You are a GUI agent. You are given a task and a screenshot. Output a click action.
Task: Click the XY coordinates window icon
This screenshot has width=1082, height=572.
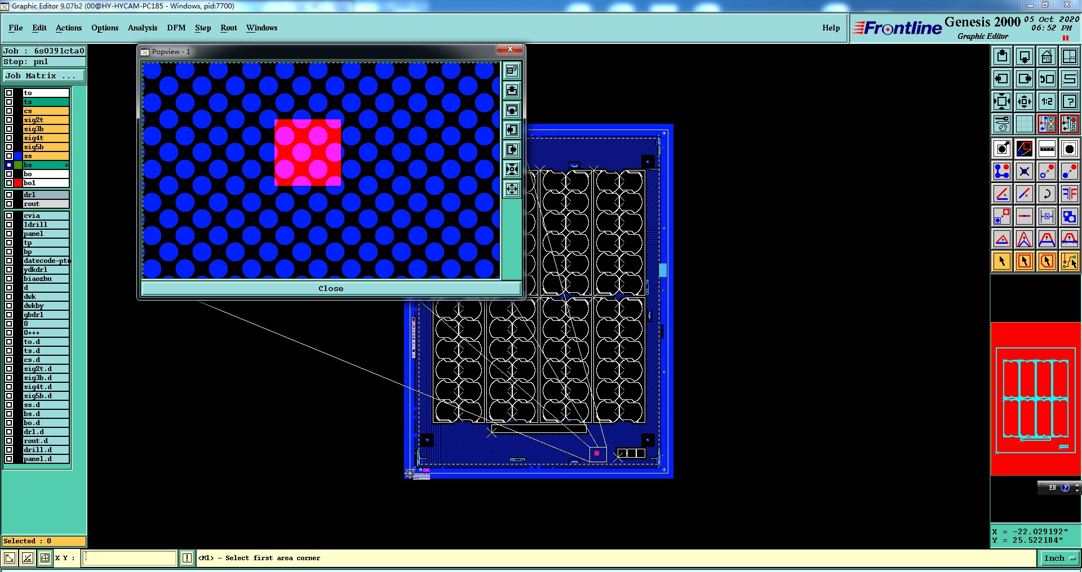click(1070, 56)
